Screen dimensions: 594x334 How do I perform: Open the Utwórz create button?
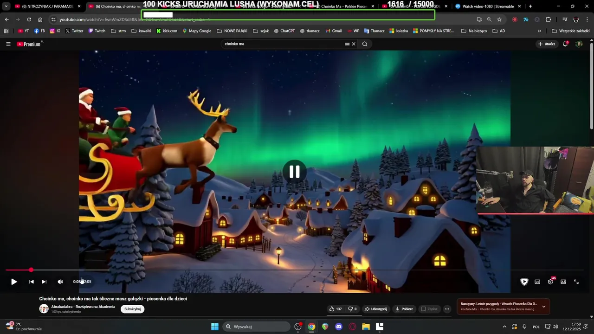click(547, 44)
